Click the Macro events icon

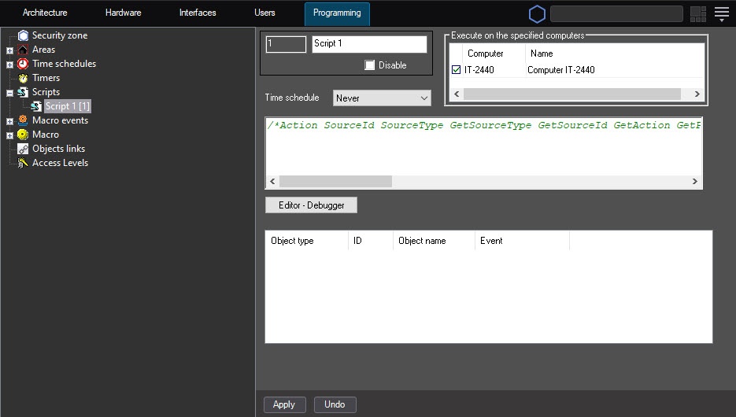[x=23, y=120]
